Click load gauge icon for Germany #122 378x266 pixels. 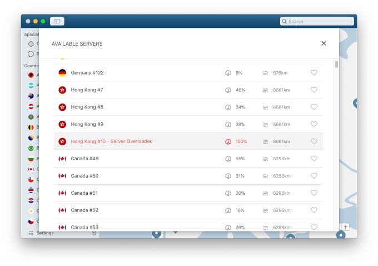click(x=228, y=73)
